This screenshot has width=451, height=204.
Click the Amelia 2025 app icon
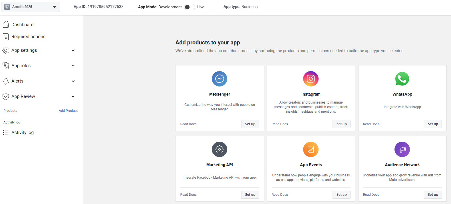(7, 7)
